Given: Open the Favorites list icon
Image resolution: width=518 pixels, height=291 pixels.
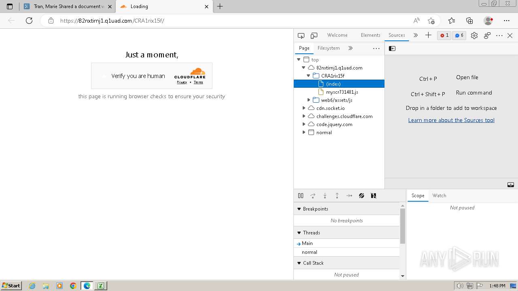Looking at the screenshot, I should coord(452,21).
